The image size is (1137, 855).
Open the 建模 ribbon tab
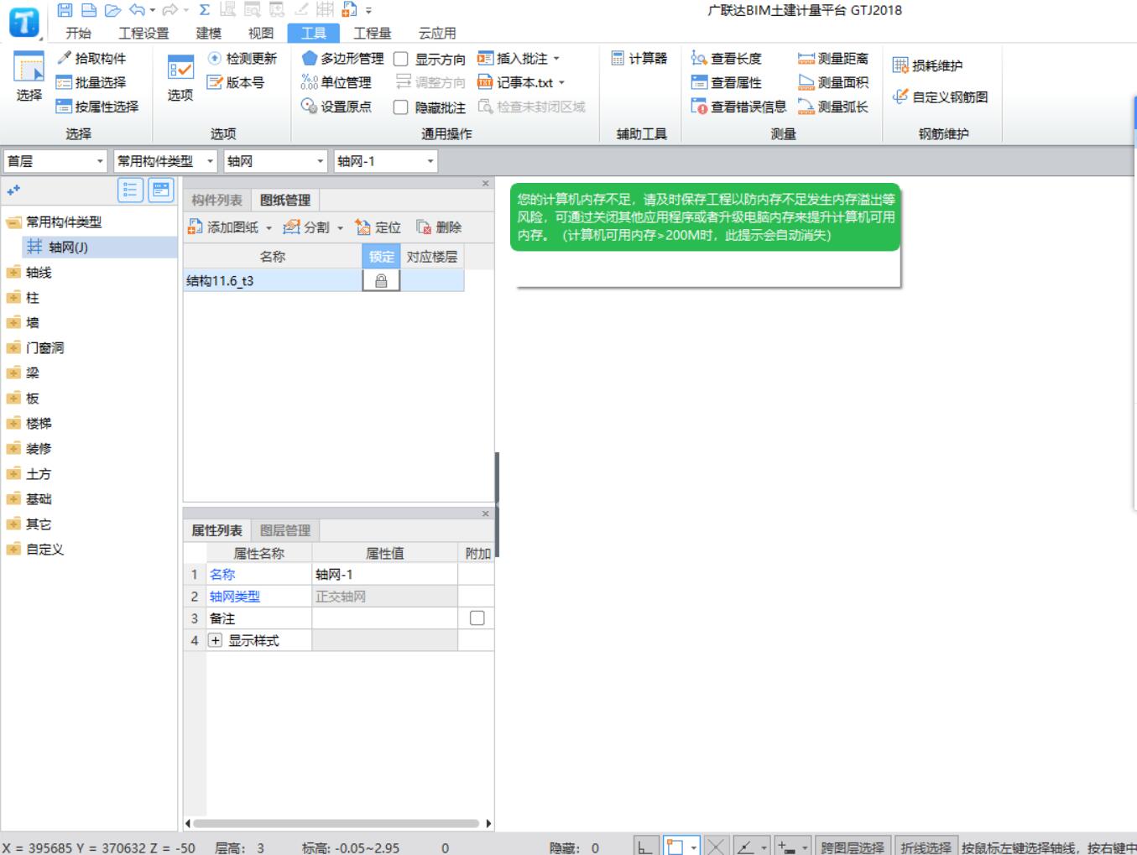[209, 33]
